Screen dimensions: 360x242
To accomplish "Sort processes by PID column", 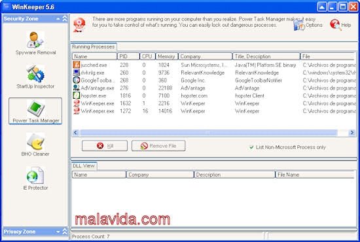I will coord(128,56).
